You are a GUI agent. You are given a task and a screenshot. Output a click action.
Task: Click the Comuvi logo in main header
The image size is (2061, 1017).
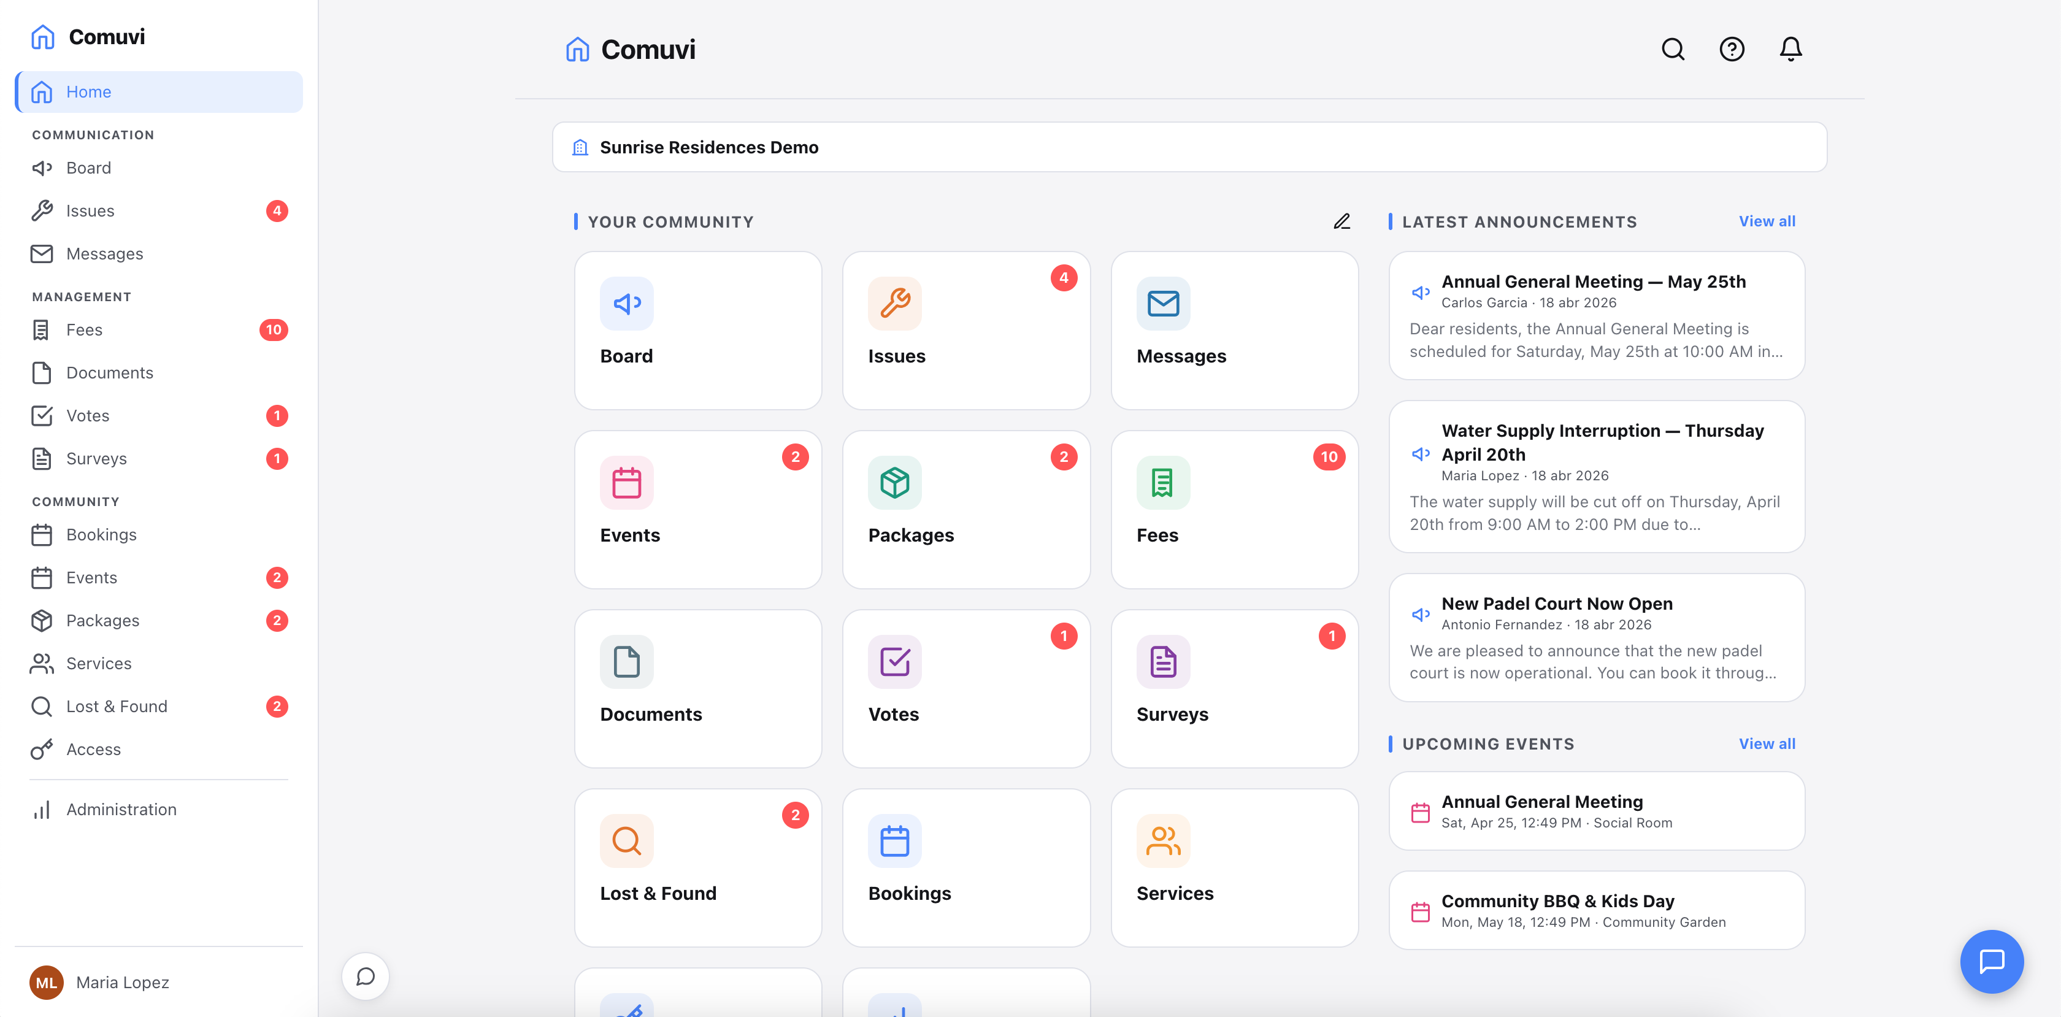click(631, 50)
